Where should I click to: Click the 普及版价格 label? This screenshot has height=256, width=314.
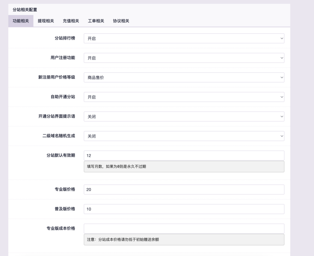coord(65,209)
